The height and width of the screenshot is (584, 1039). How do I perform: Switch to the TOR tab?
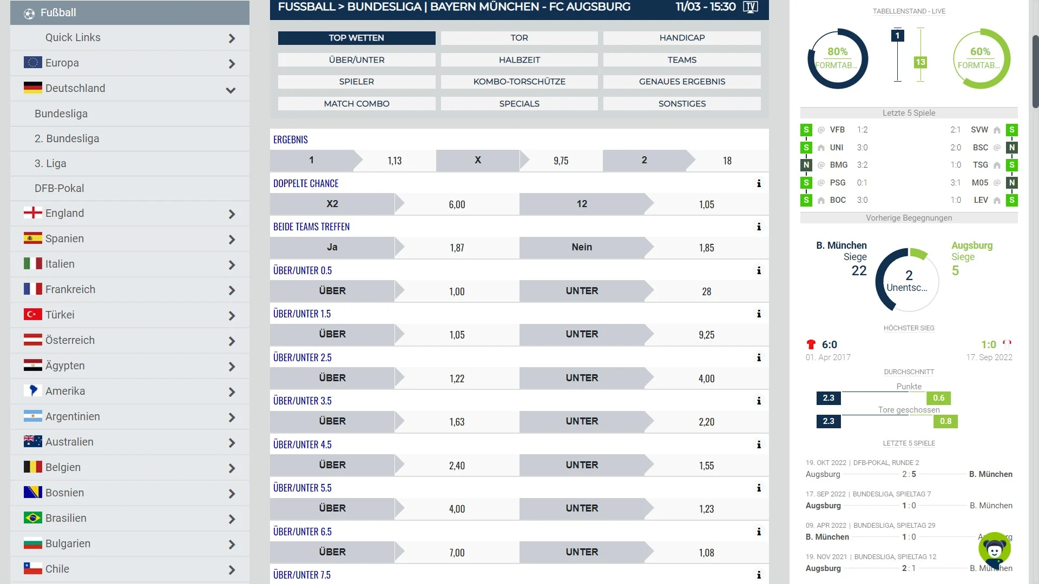point(519,38)
